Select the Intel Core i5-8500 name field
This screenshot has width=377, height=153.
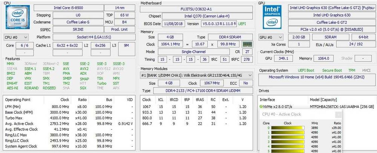(69, 8)
